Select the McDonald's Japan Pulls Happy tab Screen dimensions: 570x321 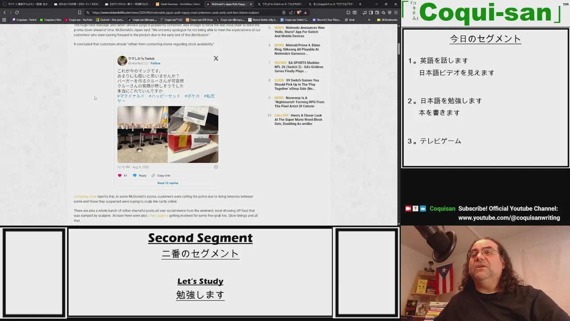coord(228,4)
